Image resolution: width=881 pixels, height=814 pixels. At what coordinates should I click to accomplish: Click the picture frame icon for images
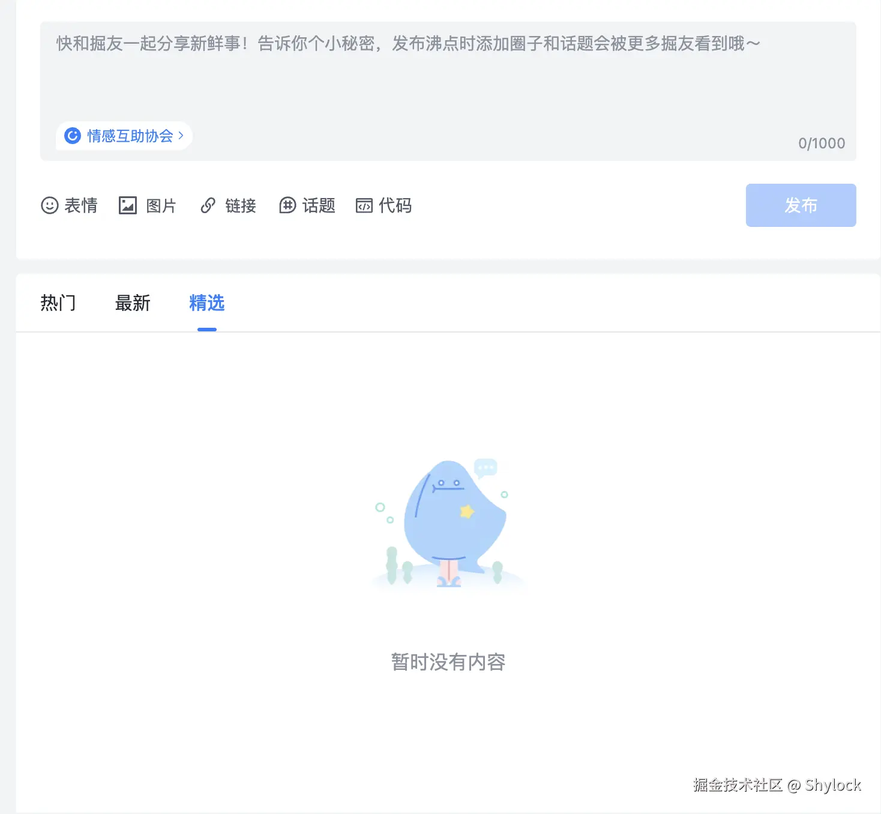[127, 205]
